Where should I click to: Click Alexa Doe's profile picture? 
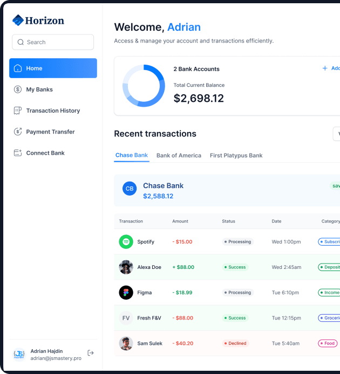[126, 267]
